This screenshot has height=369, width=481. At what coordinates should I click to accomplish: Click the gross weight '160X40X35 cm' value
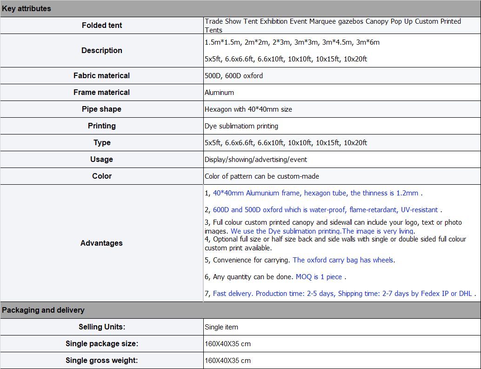(227, 361)
